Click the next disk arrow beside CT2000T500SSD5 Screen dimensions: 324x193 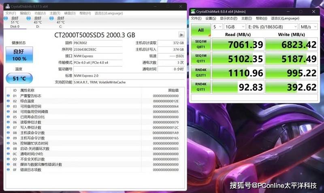[181, 35]
